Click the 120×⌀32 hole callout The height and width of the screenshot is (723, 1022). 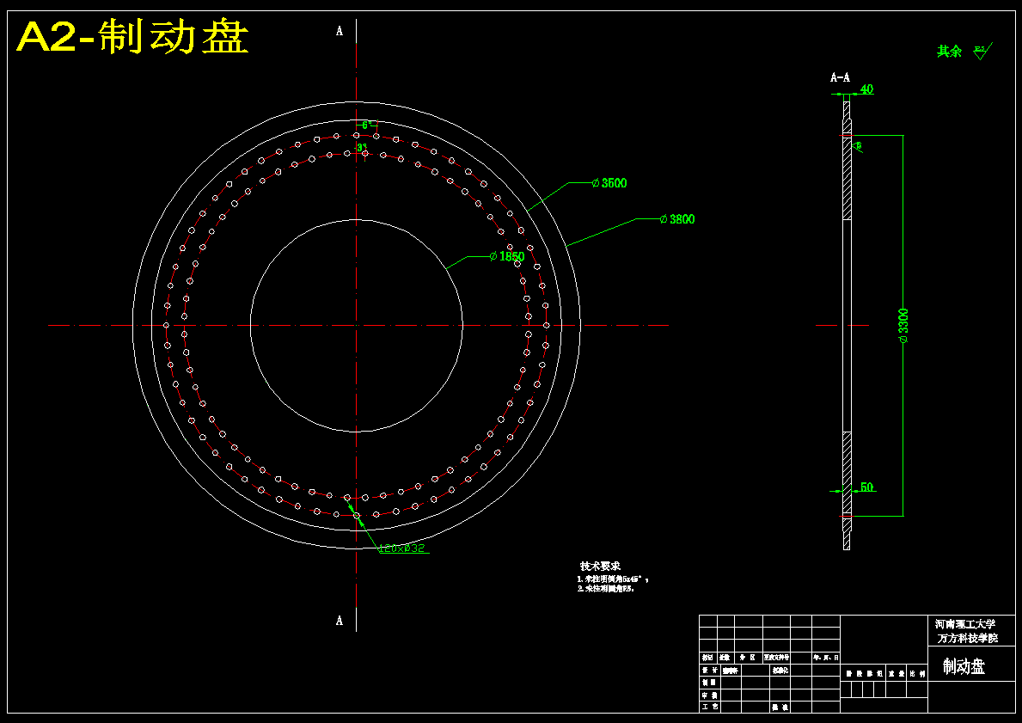(x=401, y=549)
